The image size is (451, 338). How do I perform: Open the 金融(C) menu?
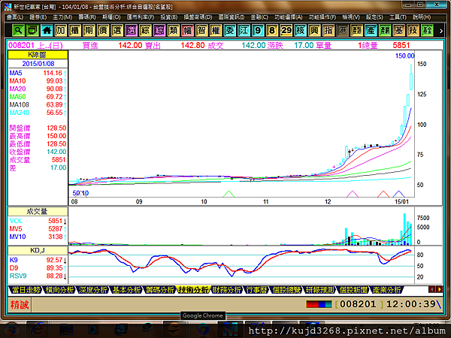click(x=259, y=17)
